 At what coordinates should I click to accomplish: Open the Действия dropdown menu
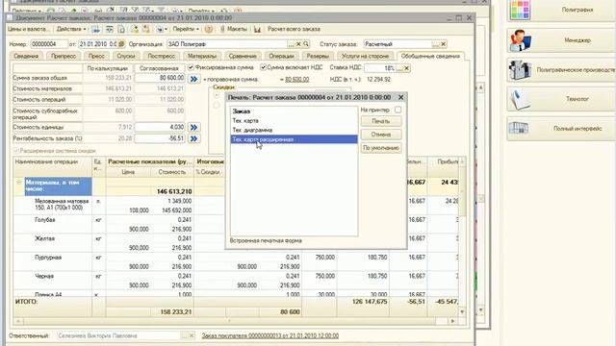click(71, 29)
